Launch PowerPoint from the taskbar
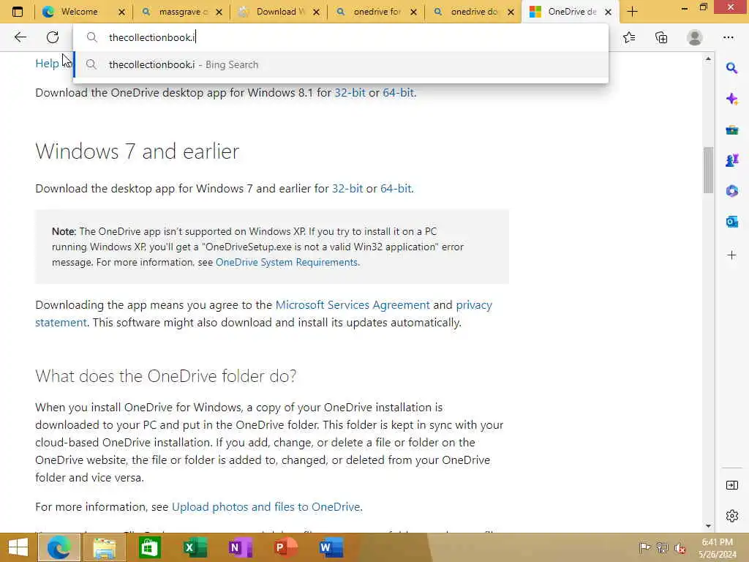This screenshot has width=749, height=562. (285, 547)
